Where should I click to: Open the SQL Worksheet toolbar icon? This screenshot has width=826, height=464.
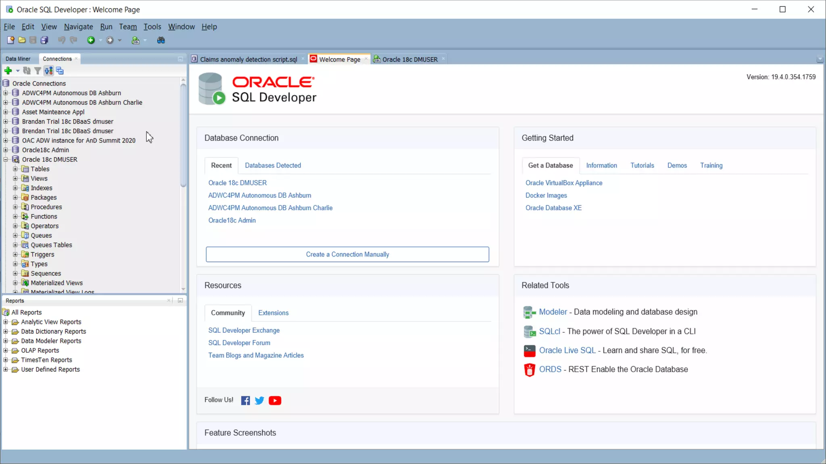136,40
